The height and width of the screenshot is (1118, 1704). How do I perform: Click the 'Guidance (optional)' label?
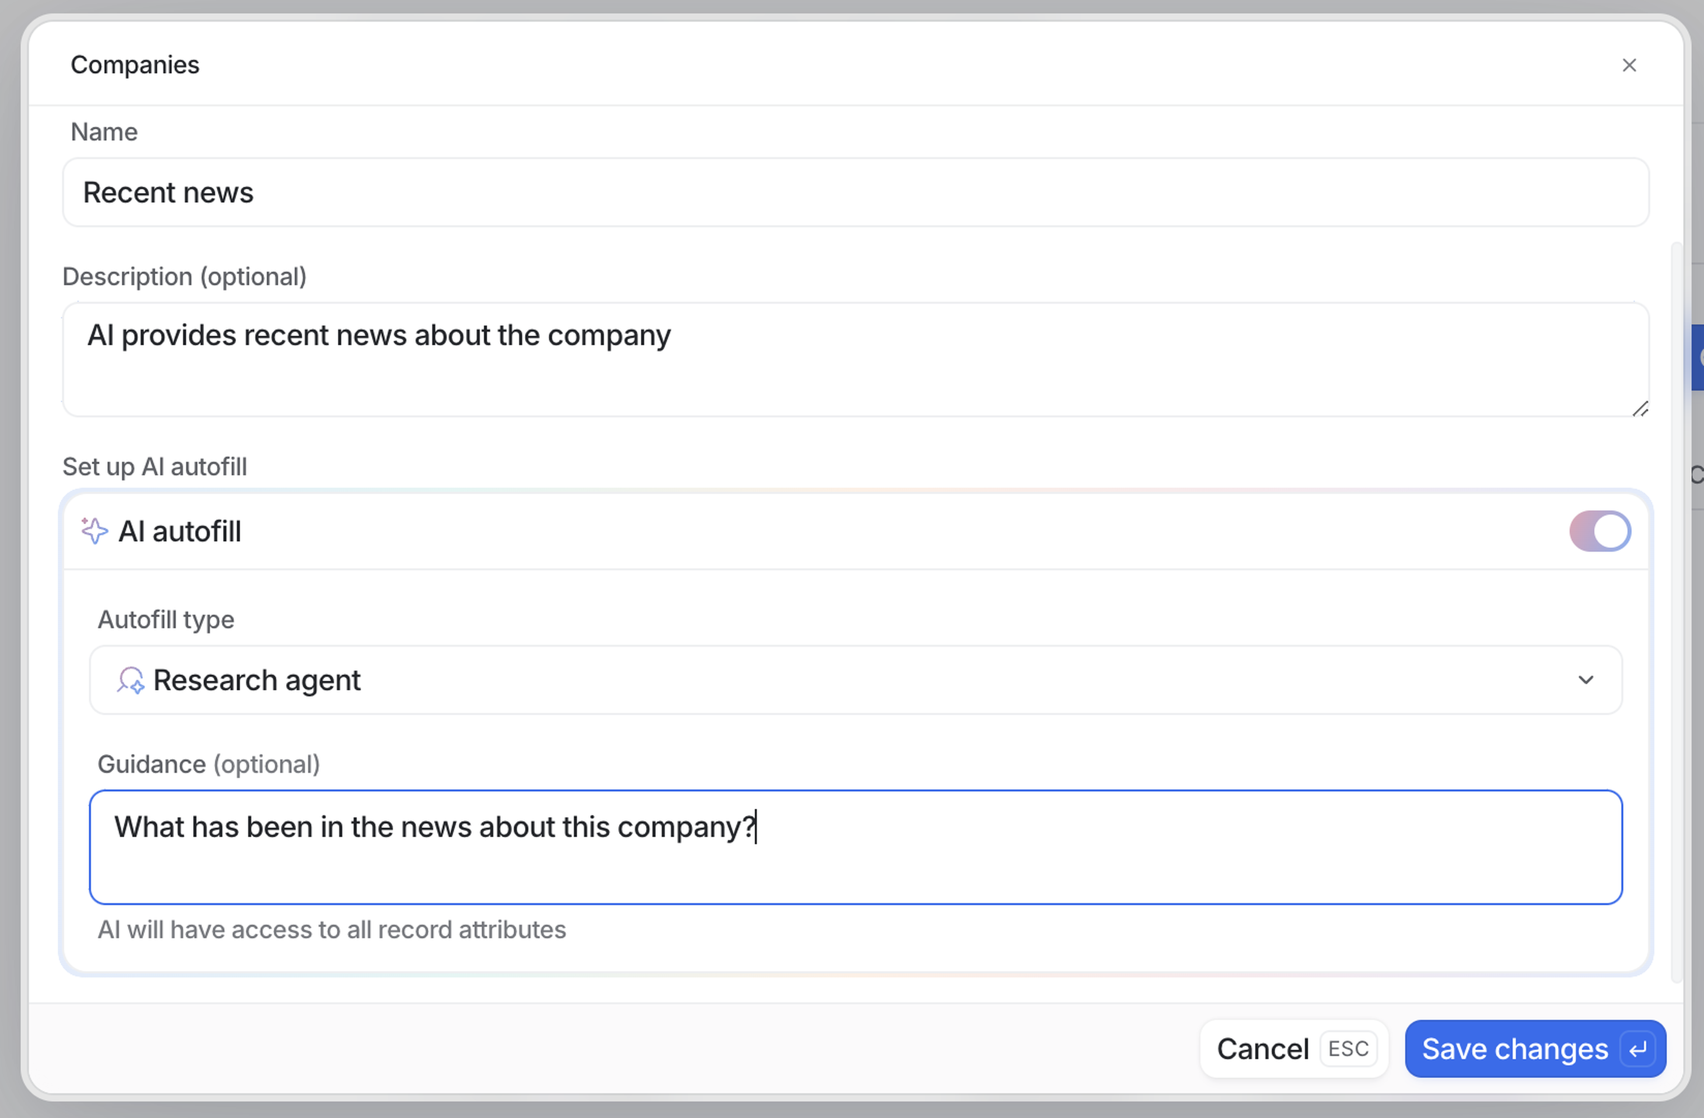click(x=209, y=765)
